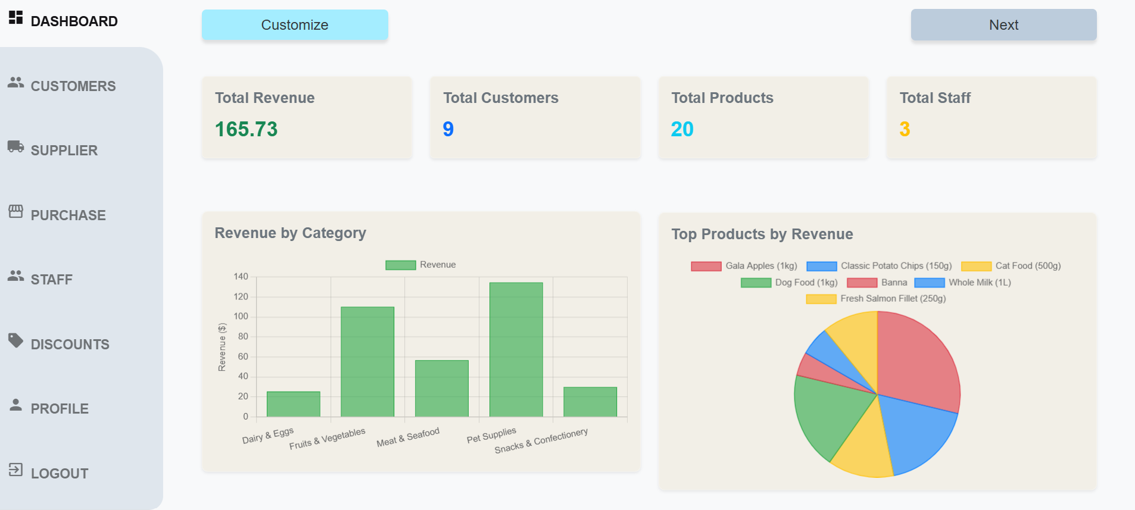Open the SUPPLIER menu item
The width and height of the screenshot is (1135, 510).
tap(64, 151)
